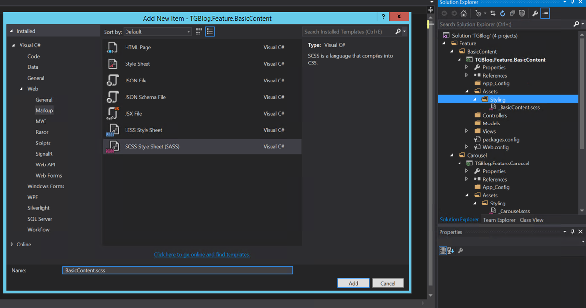The image size is (586, 308).
Task: Select the SCSS Style Sheet (SASS) template
Action: pos(202,146)
